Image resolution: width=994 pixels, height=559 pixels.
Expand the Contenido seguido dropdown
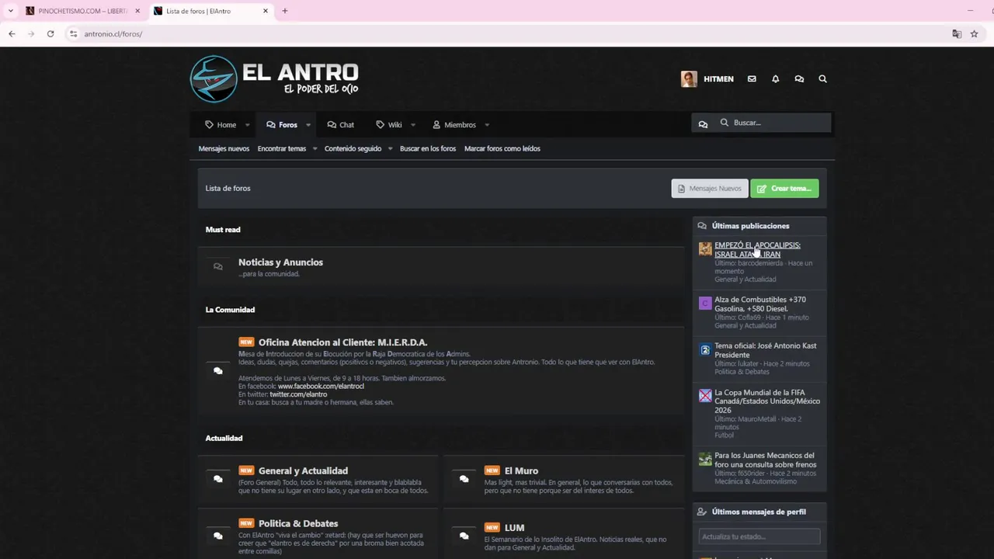[390, 149]
